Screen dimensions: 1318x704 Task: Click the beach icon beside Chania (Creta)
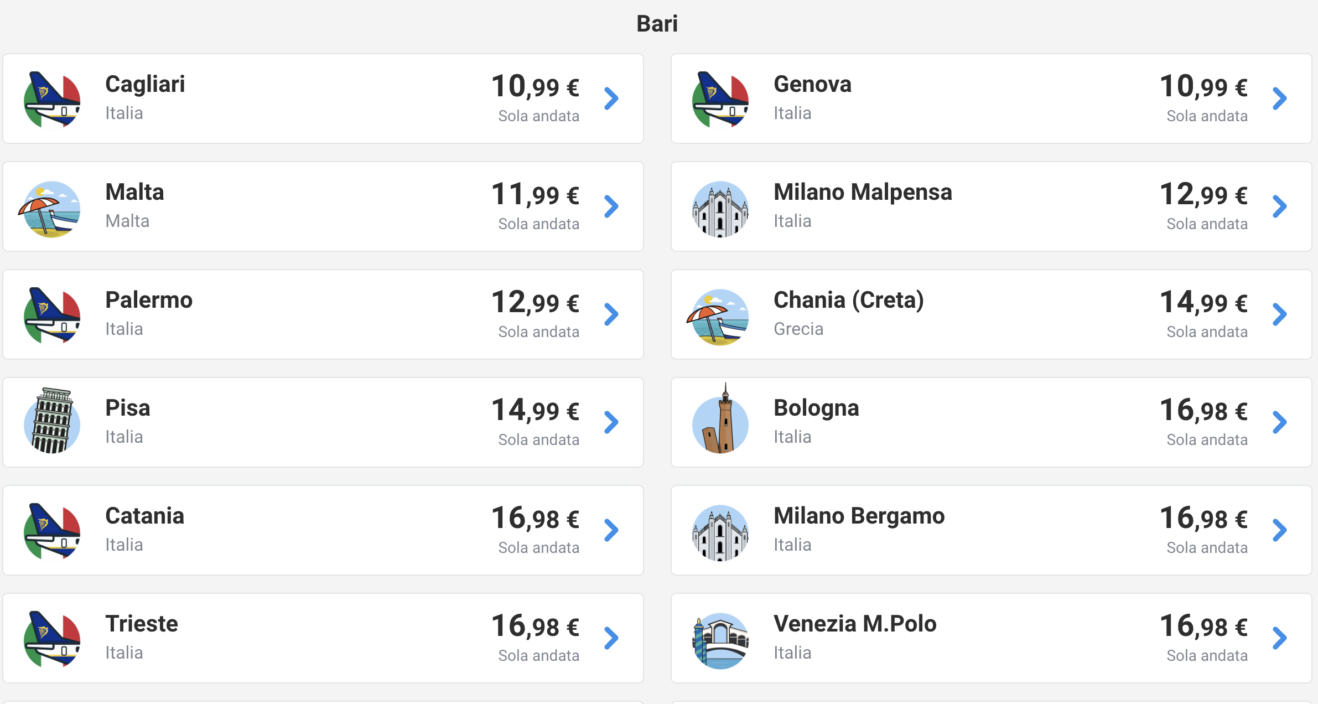720,317
